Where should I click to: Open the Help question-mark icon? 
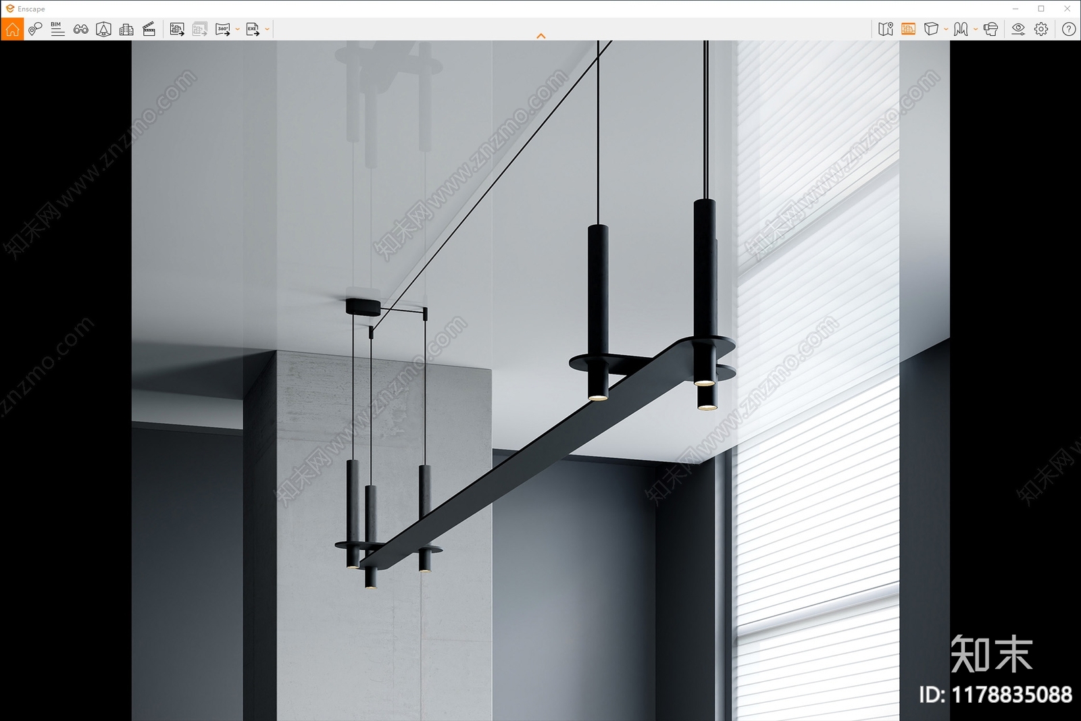[1069, 29]
